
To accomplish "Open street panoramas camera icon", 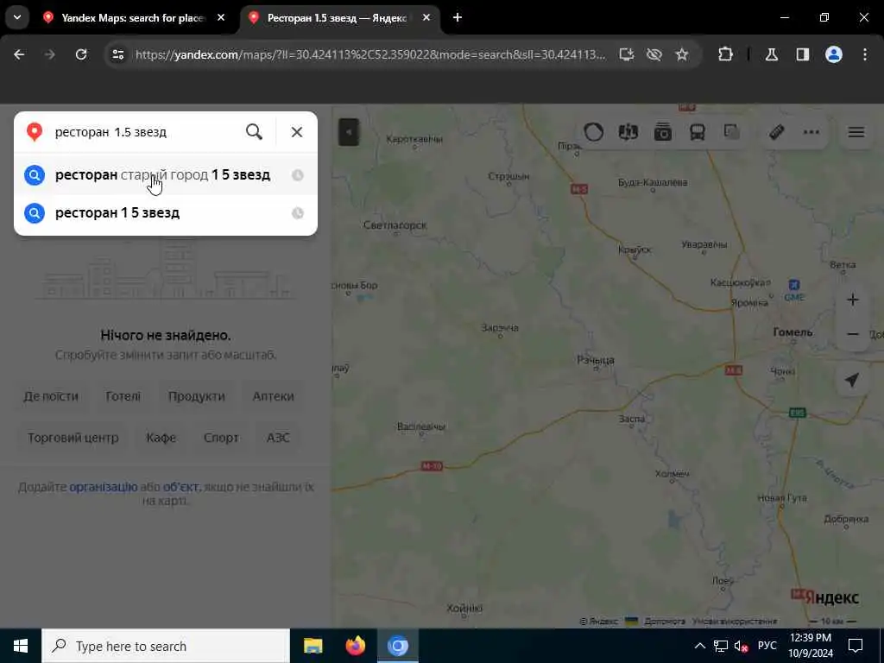I will [x=663, y=132].
